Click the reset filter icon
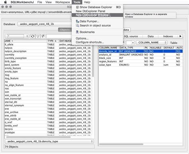189x154 pixels. tap(43, 36)
